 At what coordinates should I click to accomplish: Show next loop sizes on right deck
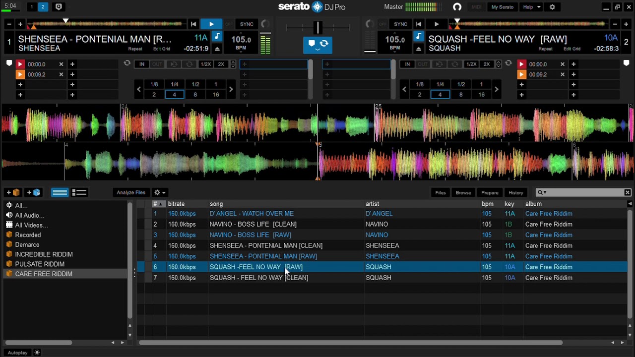(x=496, y=89)
